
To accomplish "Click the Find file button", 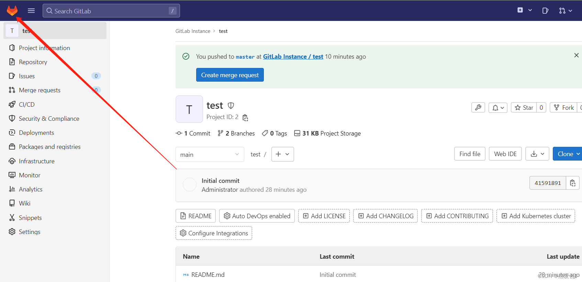I will point(470,154).
